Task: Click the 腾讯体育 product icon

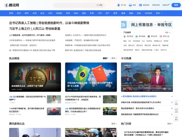Action: (149, 36)
